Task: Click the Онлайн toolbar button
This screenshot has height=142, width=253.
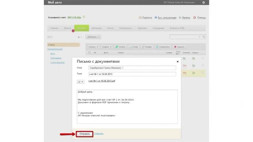Action: pyautogui.click(x=147, y=47)
